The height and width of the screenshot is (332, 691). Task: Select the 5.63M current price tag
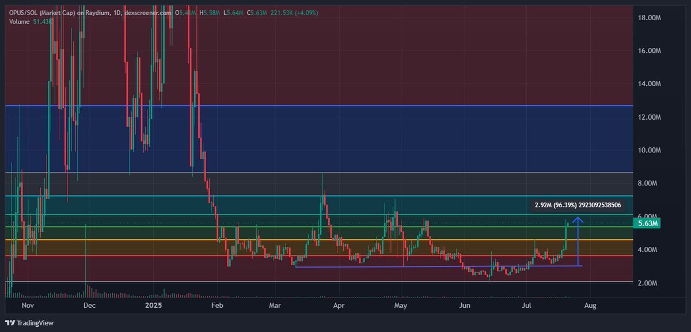(648, 223)
